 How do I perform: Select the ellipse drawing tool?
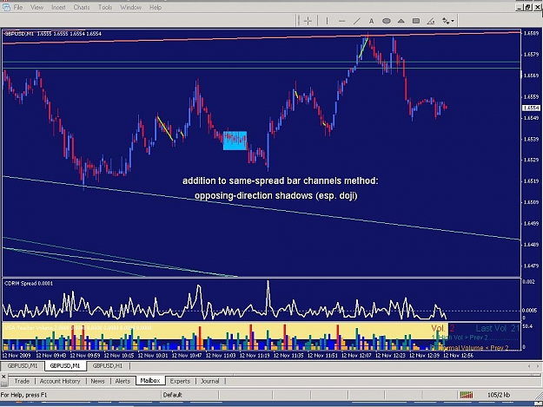pos(387,21)
